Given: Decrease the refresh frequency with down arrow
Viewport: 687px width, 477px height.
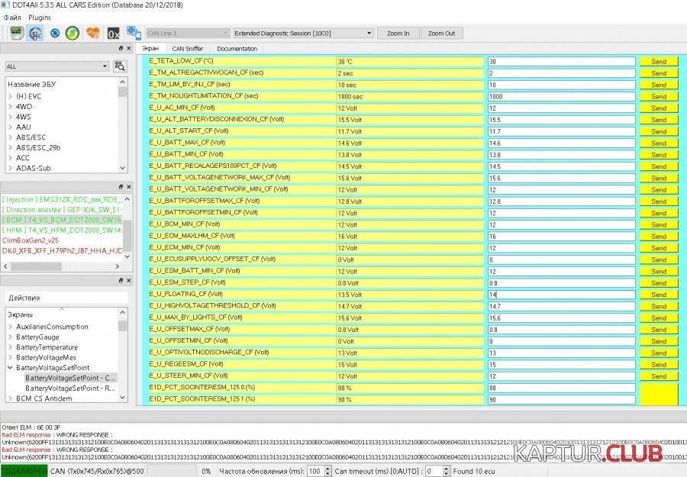Looking at the screenshot, I should (328, 474).
